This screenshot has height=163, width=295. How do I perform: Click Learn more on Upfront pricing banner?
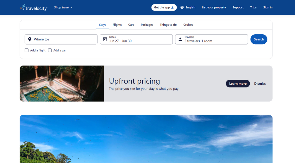click(238, 84)
